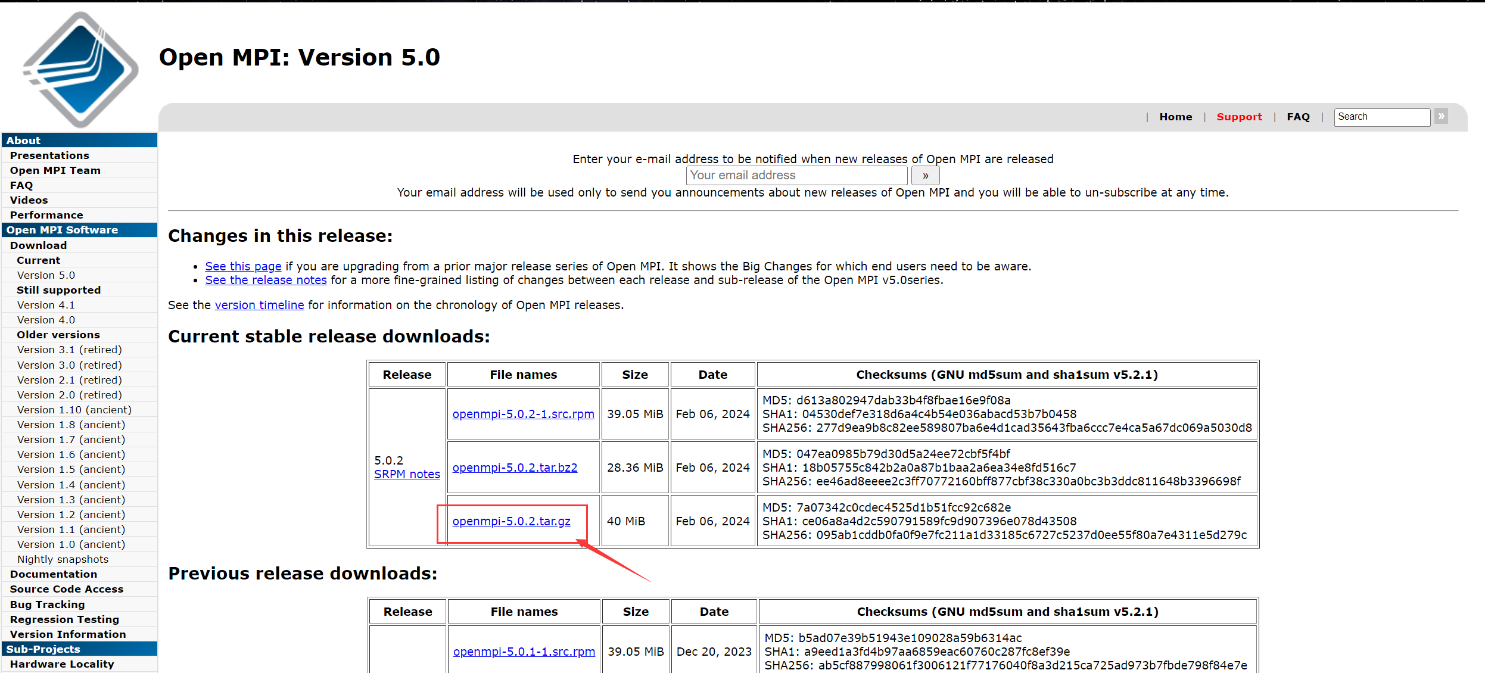Download openmpi-5.0.2.tar.gz
Viewport: 1485px width, 673px height.
point(511,521)
